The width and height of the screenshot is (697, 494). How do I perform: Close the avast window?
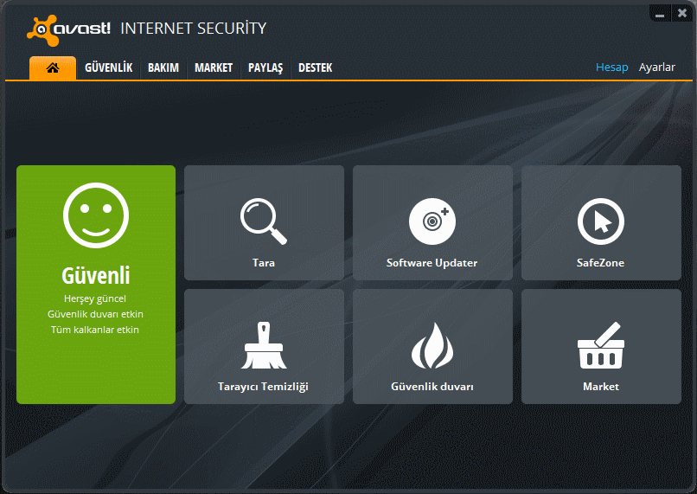tap(682, 13)
